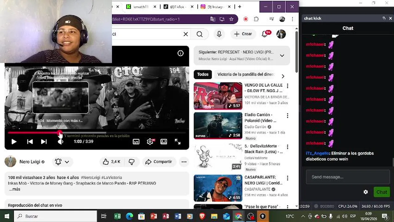Click the Send message field in chat
The height and width of the screenshot is (222, 394).
coord(347,177)
